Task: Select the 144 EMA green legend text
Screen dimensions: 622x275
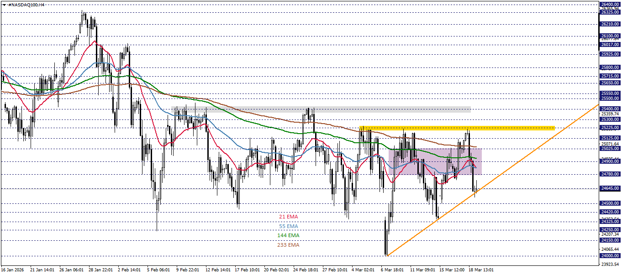Action: click(288, 235)
